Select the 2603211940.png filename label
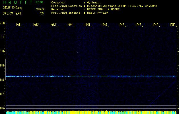179x114 pixels. [13, 8]
